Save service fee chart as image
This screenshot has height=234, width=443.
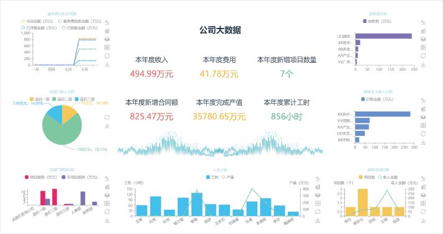pos(107,65)
